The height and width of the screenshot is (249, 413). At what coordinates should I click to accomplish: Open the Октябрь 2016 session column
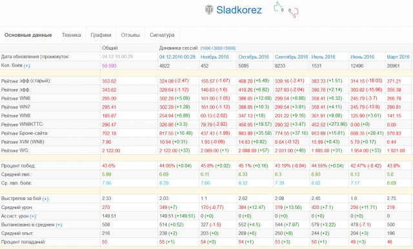coord(254,57)
